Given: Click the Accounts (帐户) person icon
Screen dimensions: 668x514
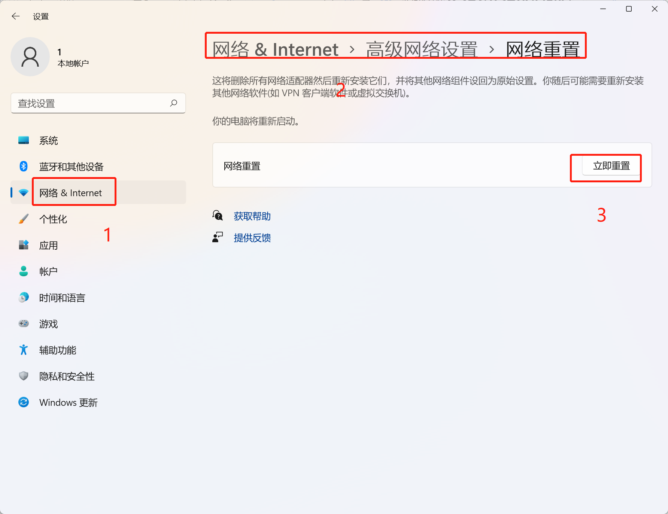Looking at the screenshot, I should click(x=24, y=271).
